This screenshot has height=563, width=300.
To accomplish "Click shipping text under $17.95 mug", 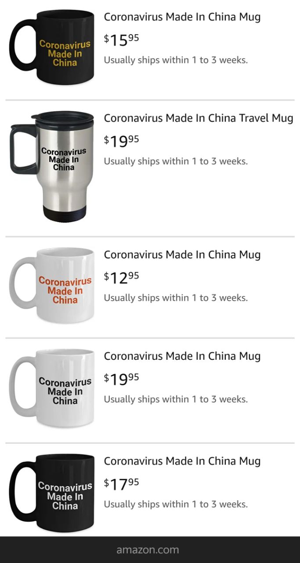I will point(176,504).
